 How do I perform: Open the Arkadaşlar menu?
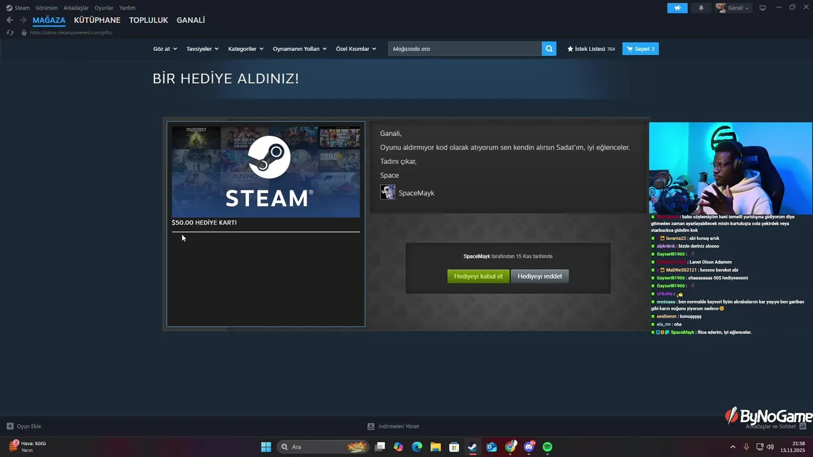[x=76, y=8]
